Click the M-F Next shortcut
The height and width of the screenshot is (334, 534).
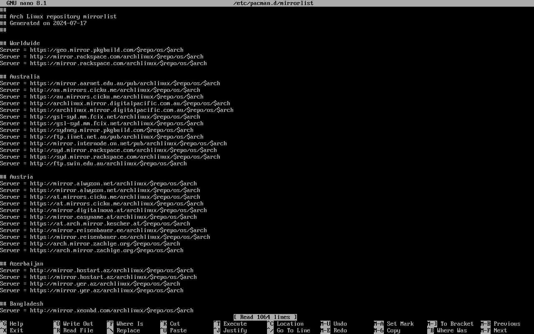pyautogui.click(x=494, y=330)
